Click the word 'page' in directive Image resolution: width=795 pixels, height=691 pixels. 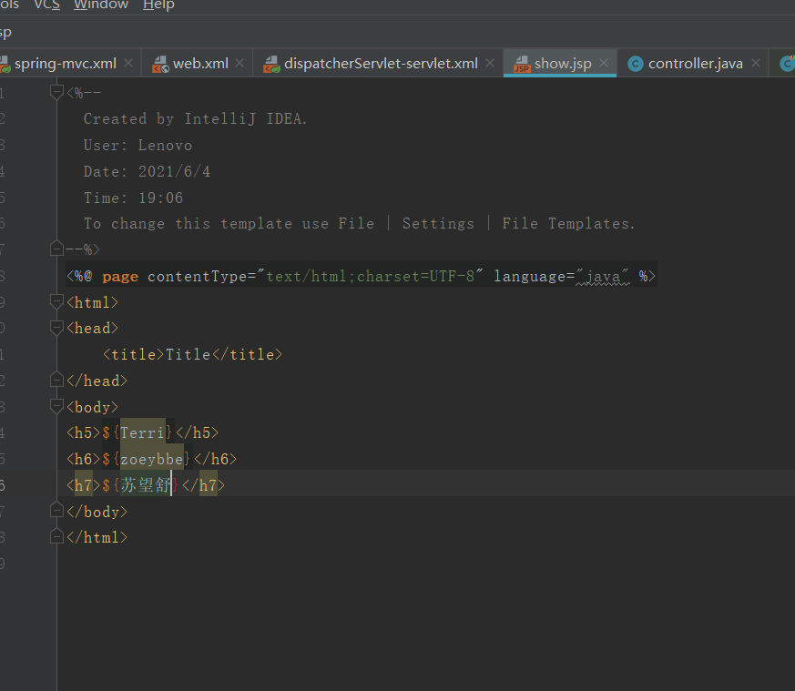(x=120, y=276)
